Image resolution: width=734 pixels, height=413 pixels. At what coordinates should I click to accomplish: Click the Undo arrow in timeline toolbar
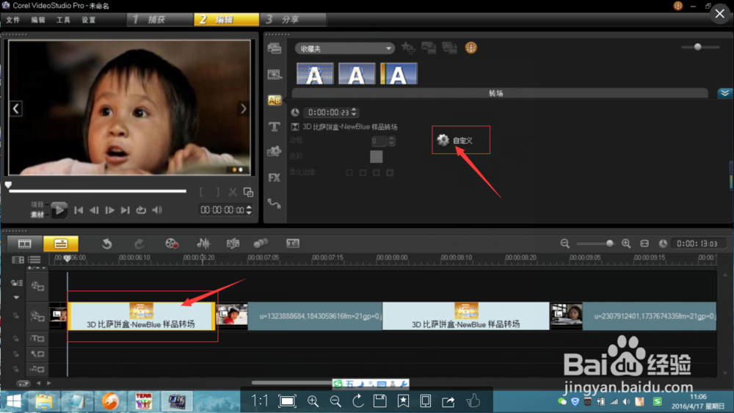(x=106, y=244)
